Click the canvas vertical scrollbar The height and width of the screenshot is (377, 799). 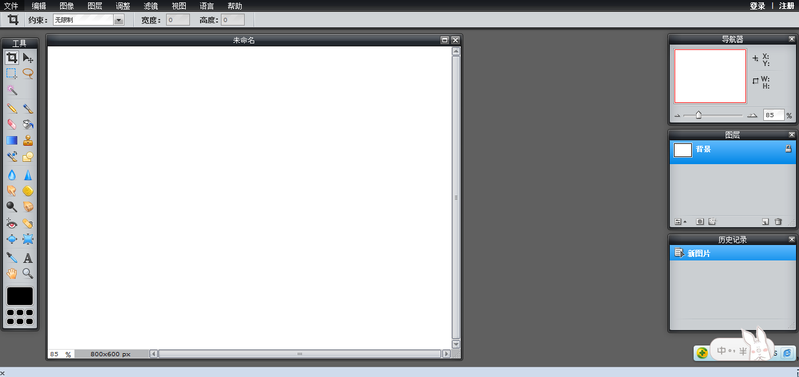[456, 198]
